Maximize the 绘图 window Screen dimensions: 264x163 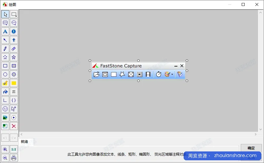pos(243,4)
